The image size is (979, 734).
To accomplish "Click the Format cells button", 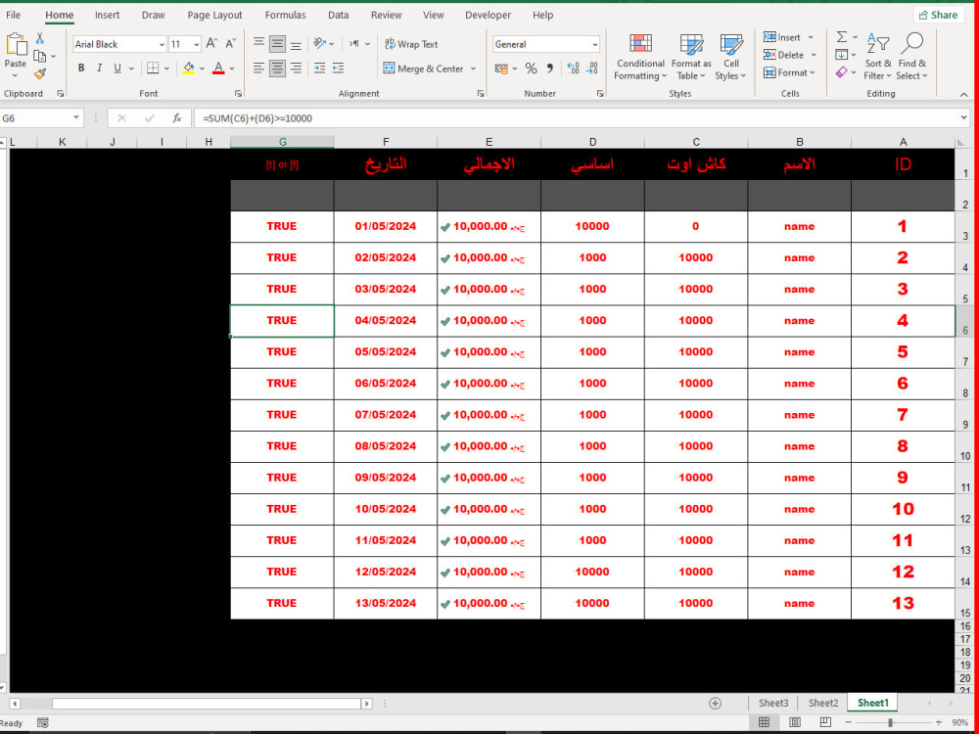I will pyautogui.click(x=790, y=72).
